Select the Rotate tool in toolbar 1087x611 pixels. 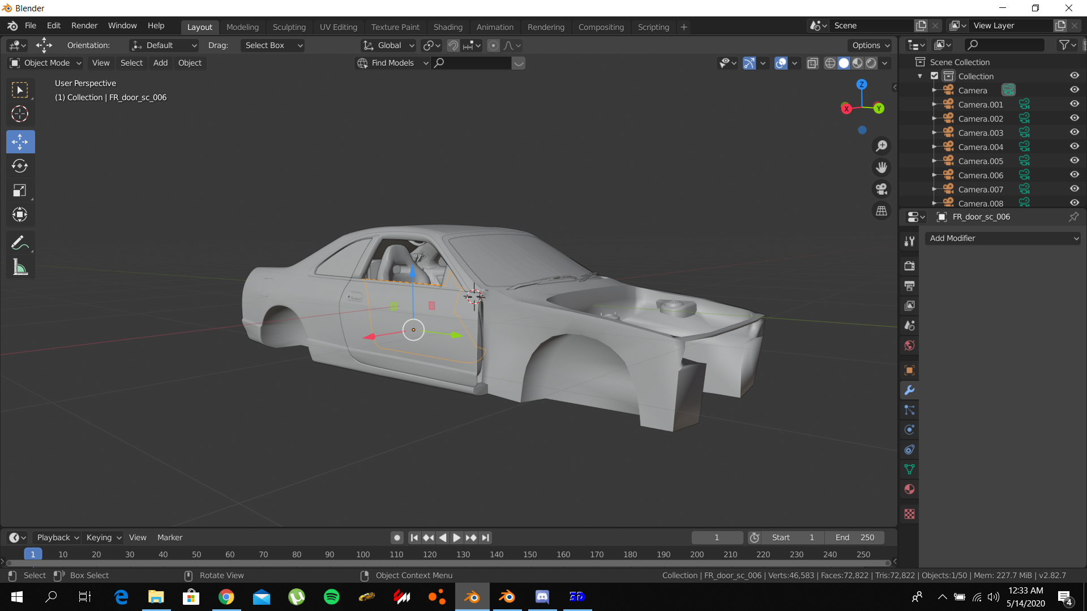[x=20, y=166]
